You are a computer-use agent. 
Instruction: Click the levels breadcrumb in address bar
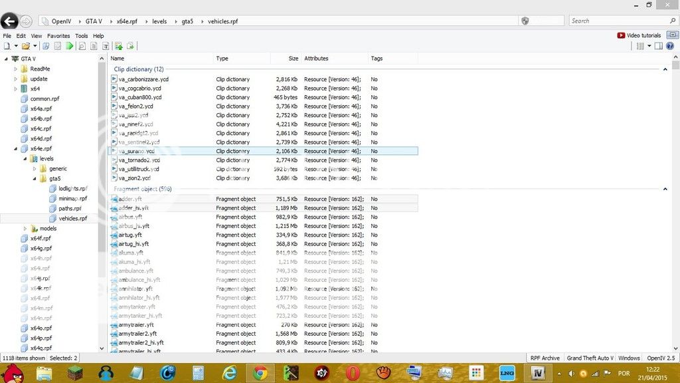pyautogui.click(x=159, y=21)
